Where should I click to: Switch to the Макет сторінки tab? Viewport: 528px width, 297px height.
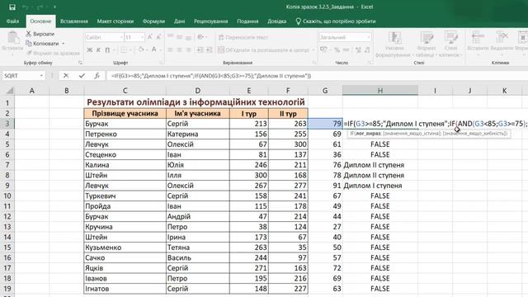[x=115, y=21]
